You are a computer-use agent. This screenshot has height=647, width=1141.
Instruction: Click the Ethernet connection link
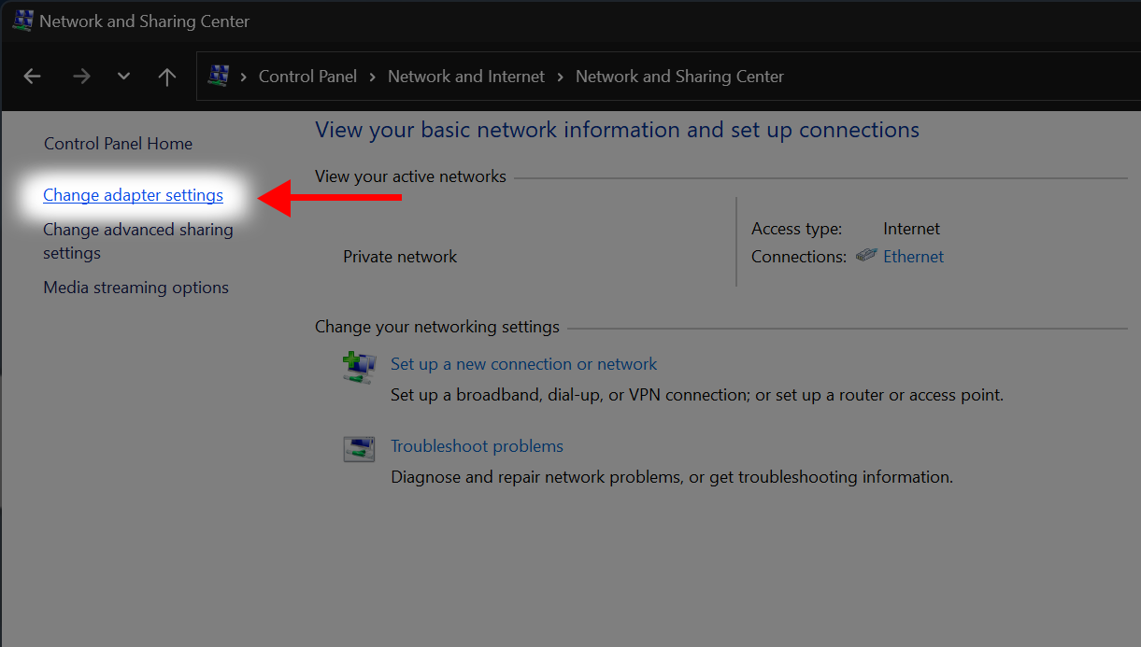[x=913, y=257]
